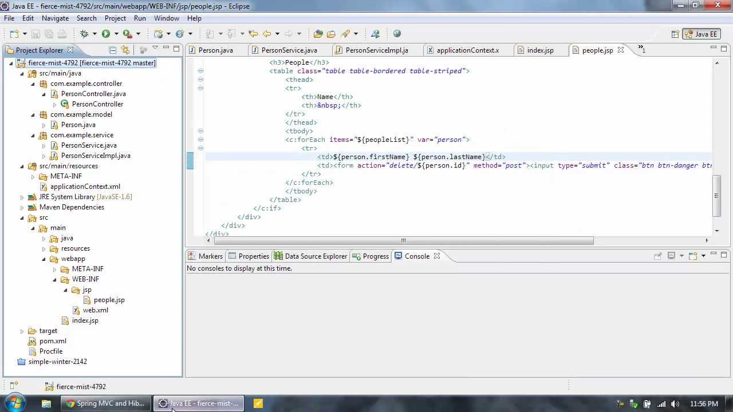Expand Maven Dependencies node
Image resolution: width=733 pixels, height=412 pixels.
pyautogui.click(x=22, y=207)
